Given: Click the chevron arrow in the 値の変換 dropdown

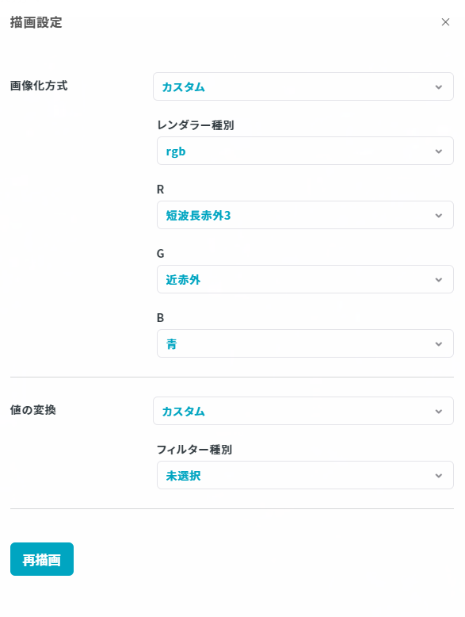Looking at the screenshot, I should [439, 412].
